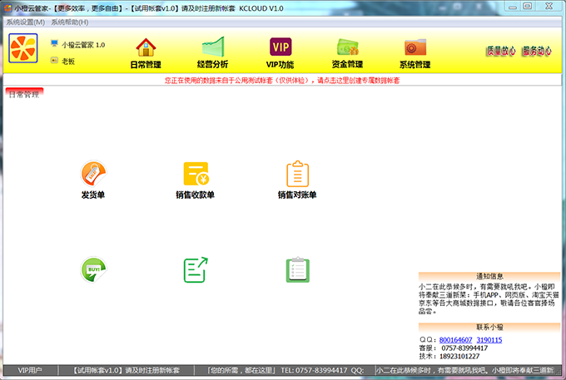
Task: Click red notice to create dedicated account set
Action: [282, 81]
